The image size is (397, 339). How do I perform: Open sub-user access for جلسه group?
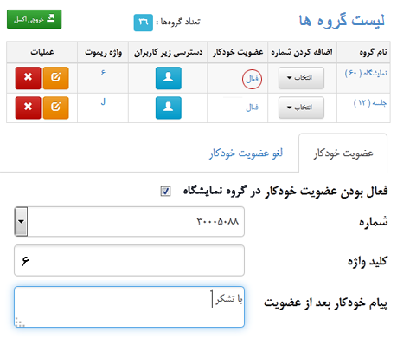[169, 108]
